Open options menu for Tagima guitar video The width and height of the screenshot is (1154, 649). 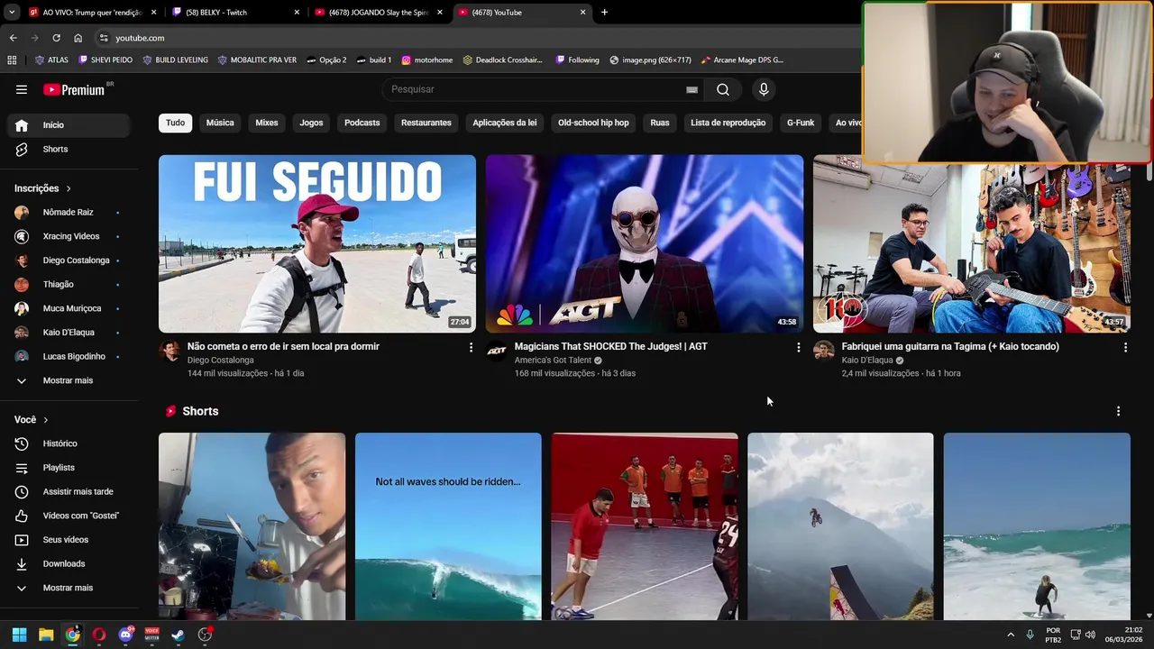(1125, 347)
